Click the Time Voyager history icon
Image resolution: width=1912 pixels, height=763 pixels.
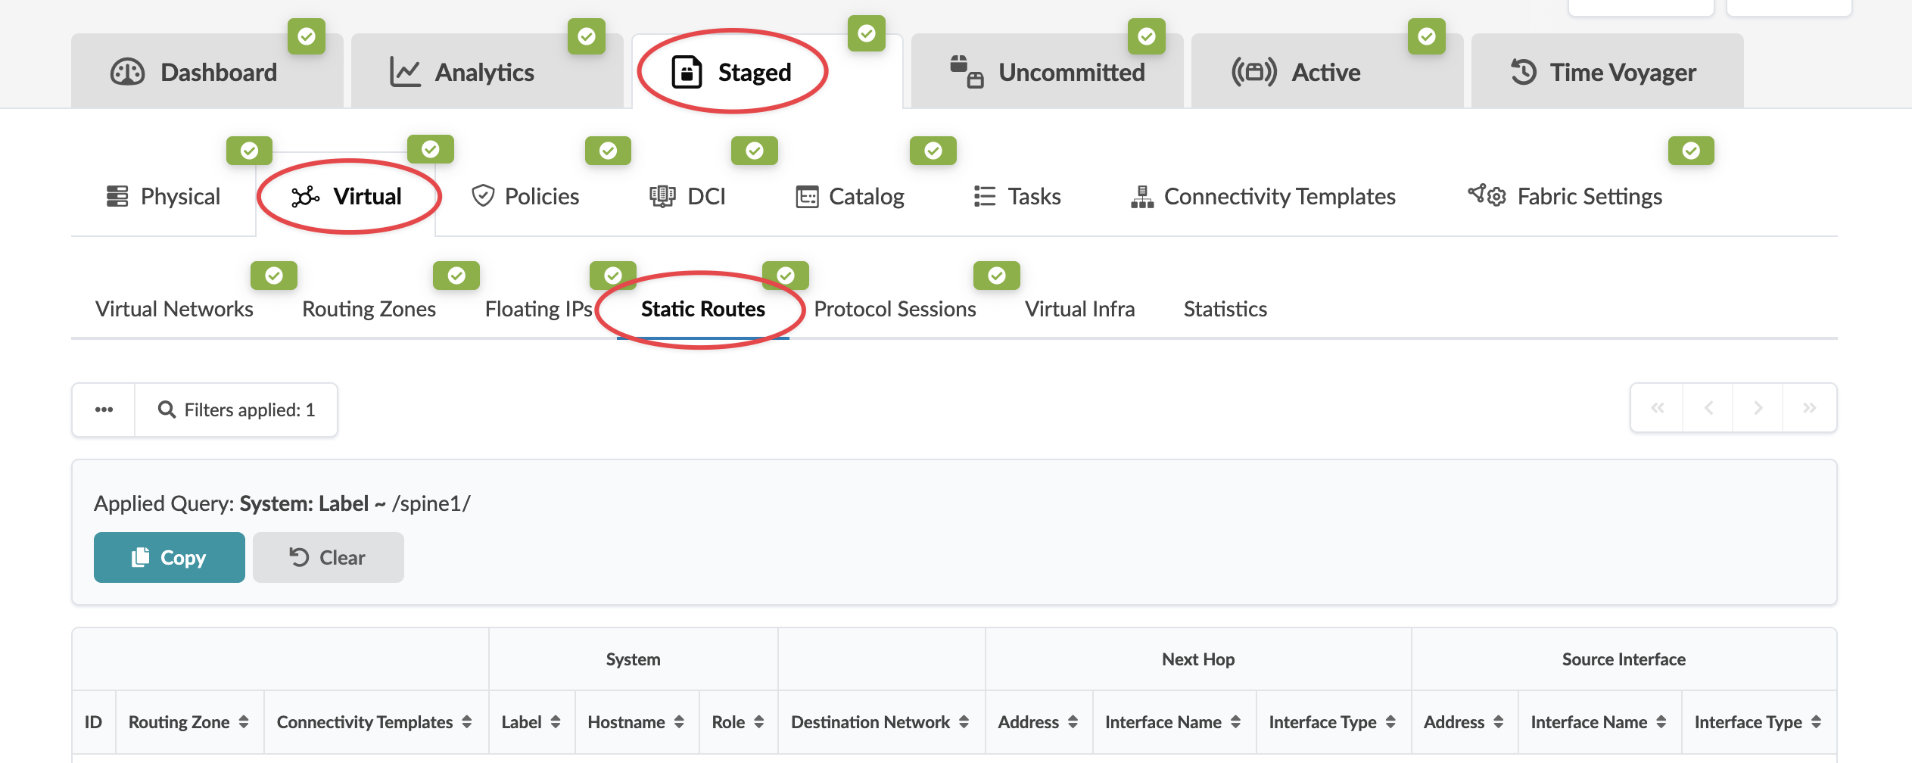(1523, 73)
